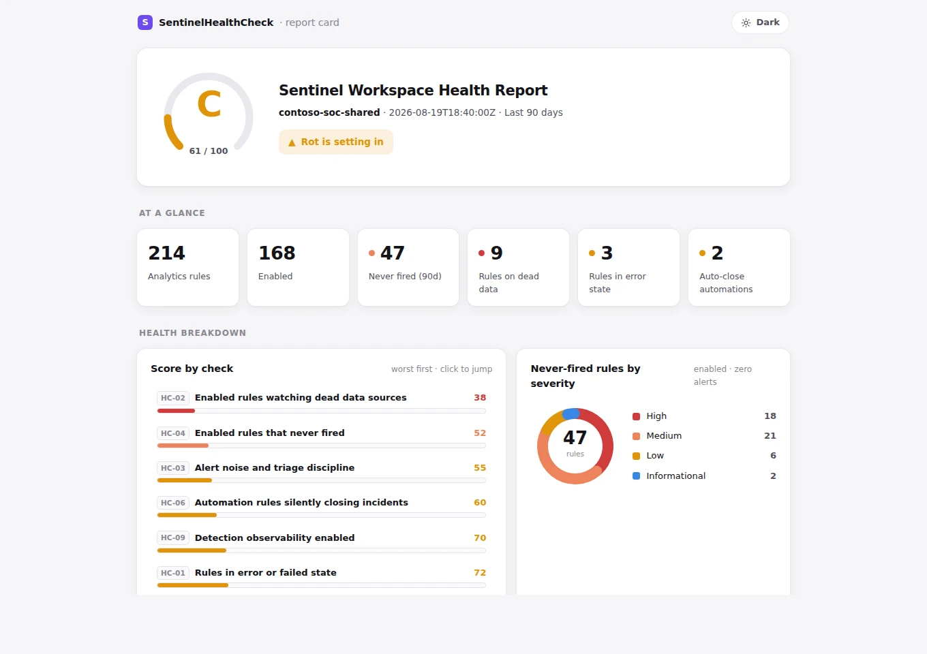The width and height of the screenshot is (927, 654).
Task: Jump to 'Enabled rules watching dead data sources'
Action: pos(321,402)
